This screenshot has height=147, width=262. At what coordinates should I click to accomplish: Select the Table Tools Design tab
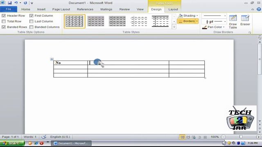[x=156, y=9]
